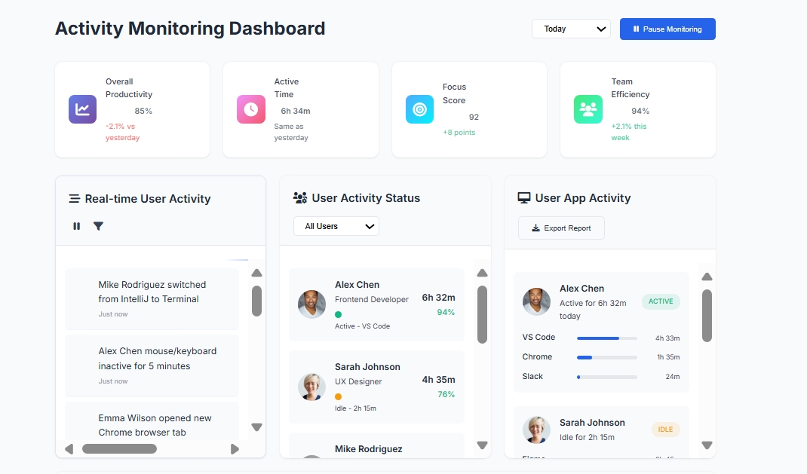The width and height of the screenshot is (807, 474).
Task: Open the All Users filter dropdown
Action: coord(336,225)
